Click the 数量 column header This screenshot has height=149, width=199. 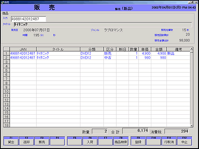(133, 49)
